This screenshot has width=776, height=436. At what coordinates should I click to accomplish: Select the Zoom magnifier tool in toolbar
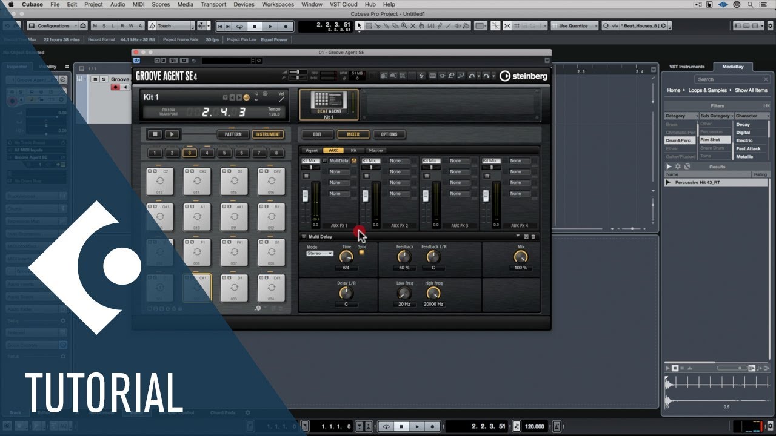404,26
